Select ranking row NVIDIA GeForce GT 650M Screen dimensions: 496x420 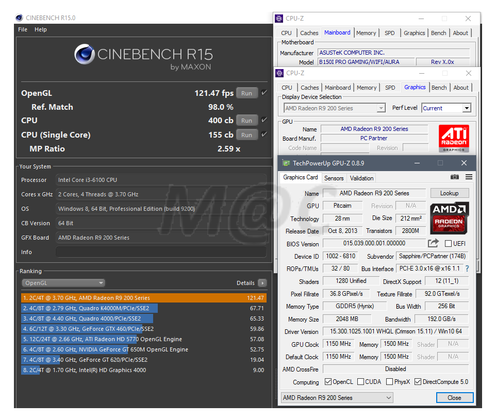(144, 349)
